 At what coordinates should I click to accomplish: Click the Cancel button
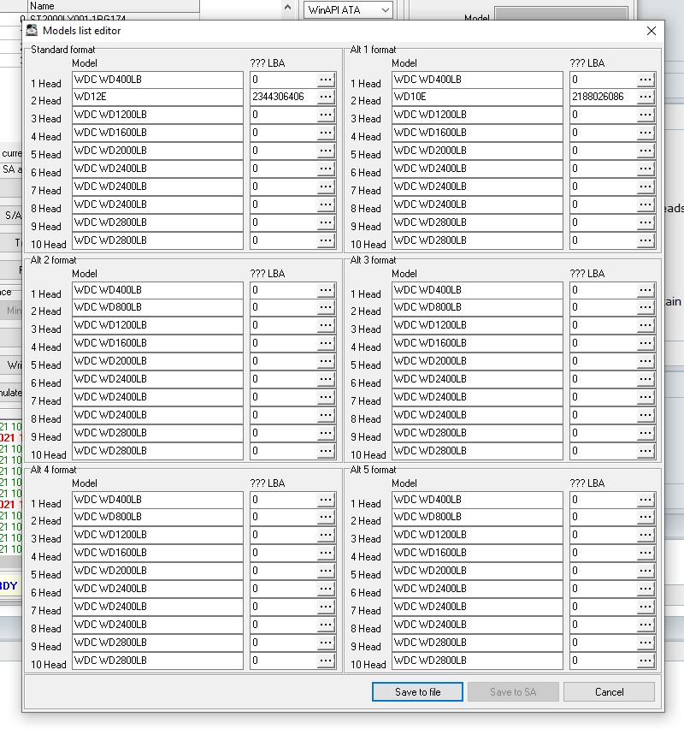[x=609, y=692]
